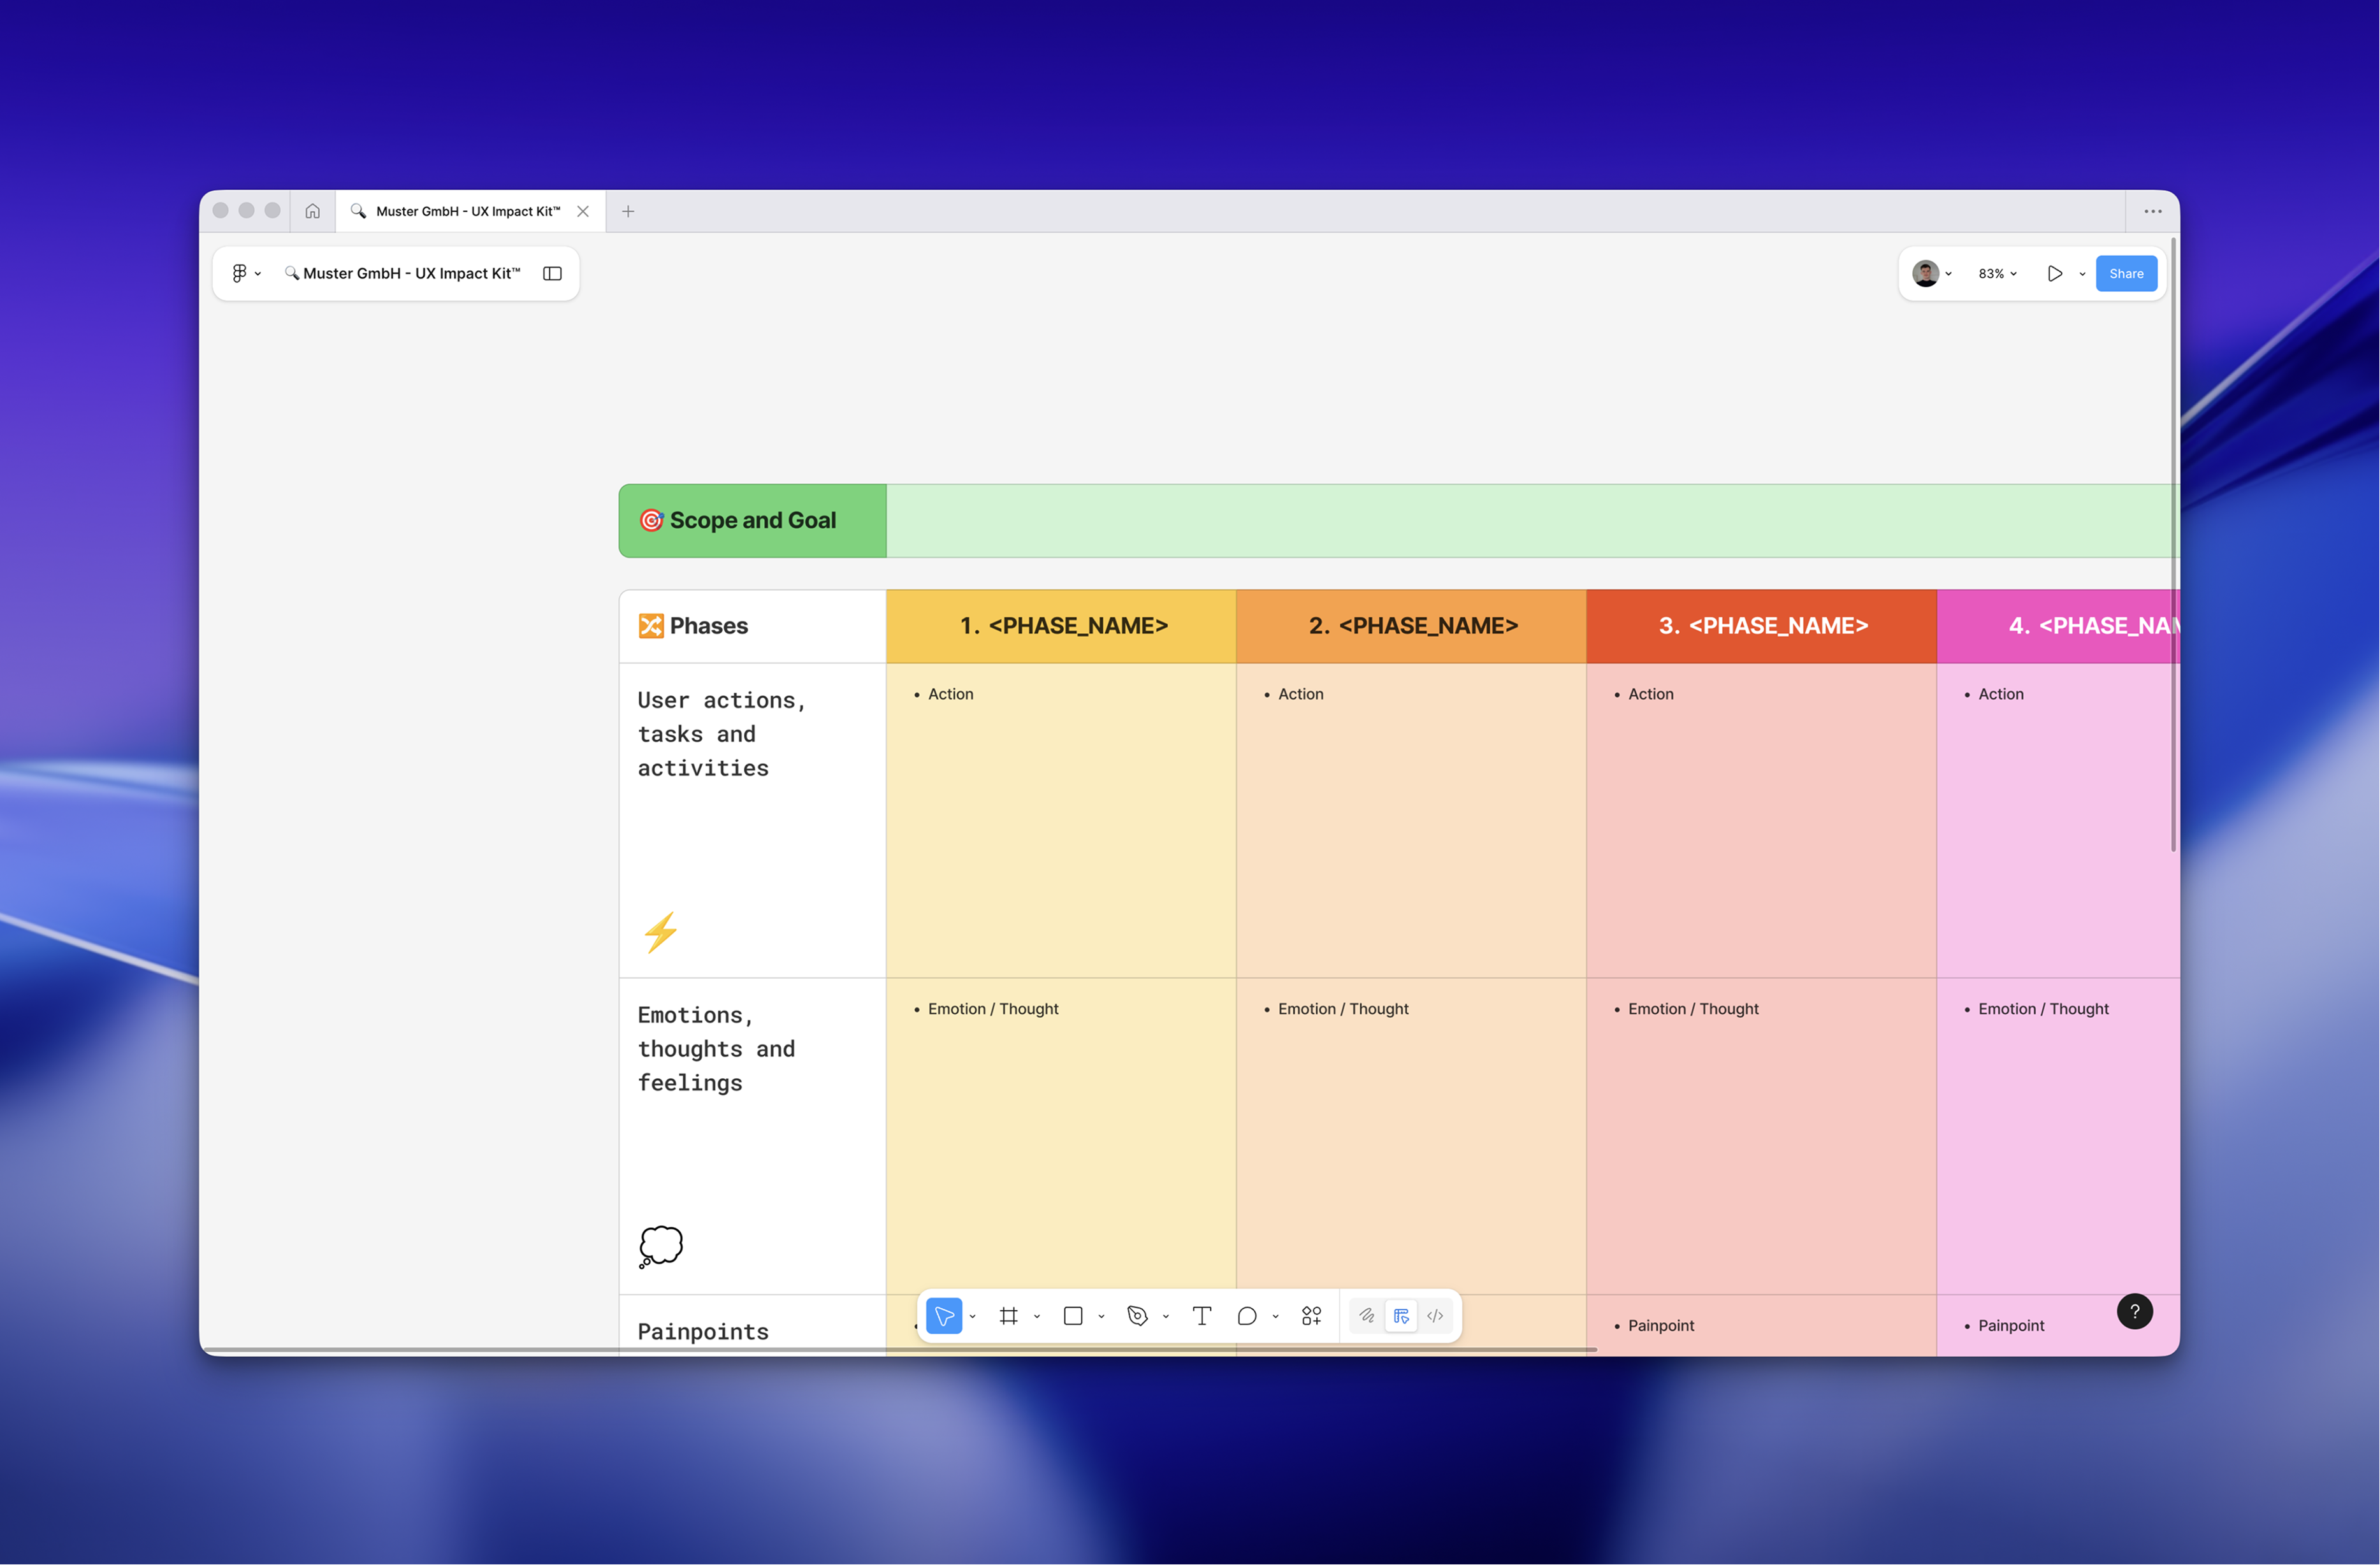Open the 83% zoom dropdown

tap(1997, 273)
